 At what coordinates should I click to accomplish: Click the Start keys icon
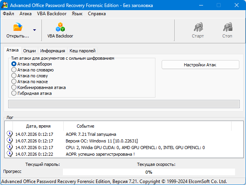coord(198,27)
